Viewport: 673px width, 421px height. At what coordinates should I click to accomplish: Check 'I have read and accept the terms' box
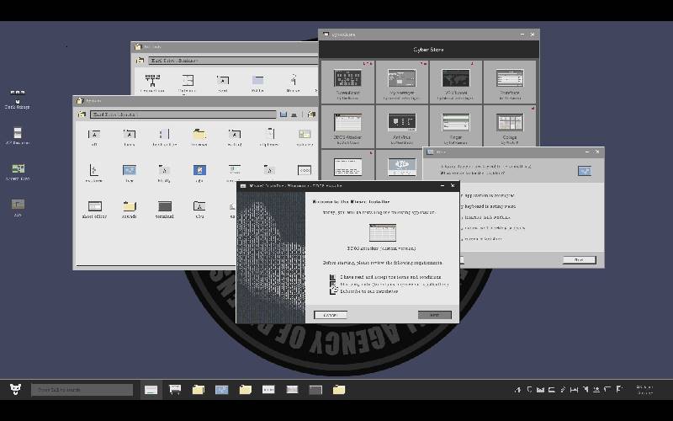coord(333,276)
